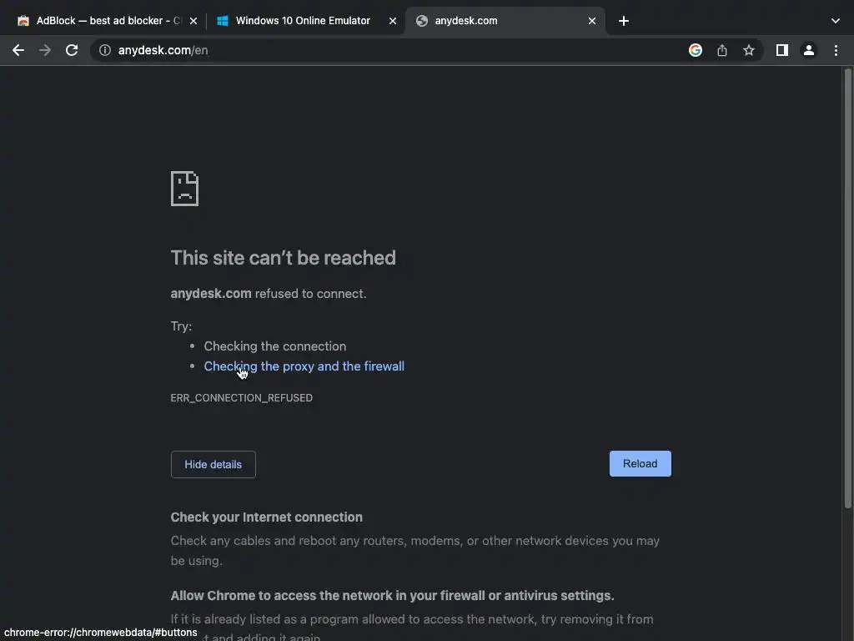854x641 pixels.
Task: Click the forward navigation arrow
Action: coord(45,50)
